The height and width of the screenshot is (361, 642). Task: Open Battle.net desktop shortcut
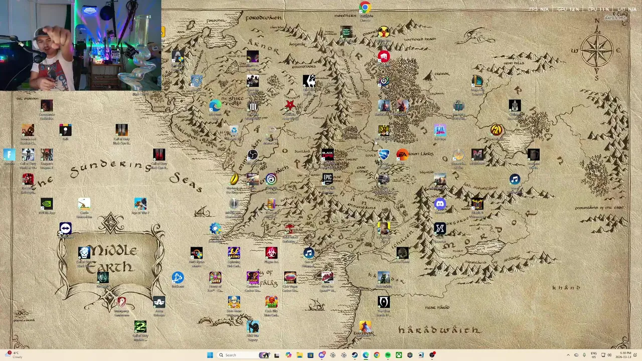pos(178,278)
